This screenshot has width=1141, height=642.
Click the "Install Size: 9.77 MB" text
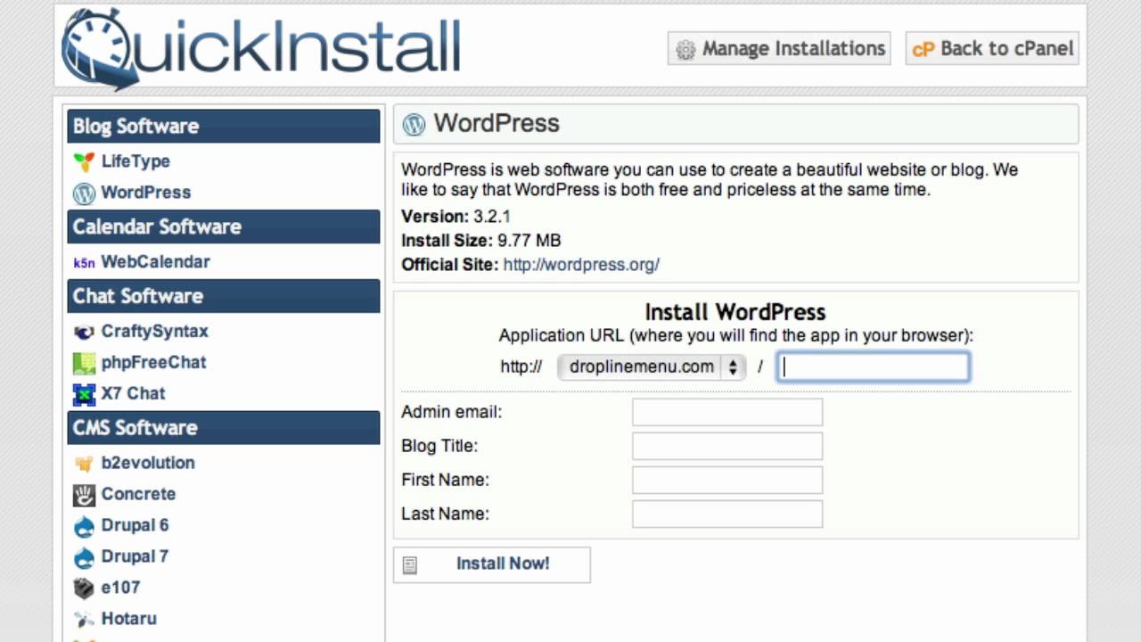click(x=481, y=241)
